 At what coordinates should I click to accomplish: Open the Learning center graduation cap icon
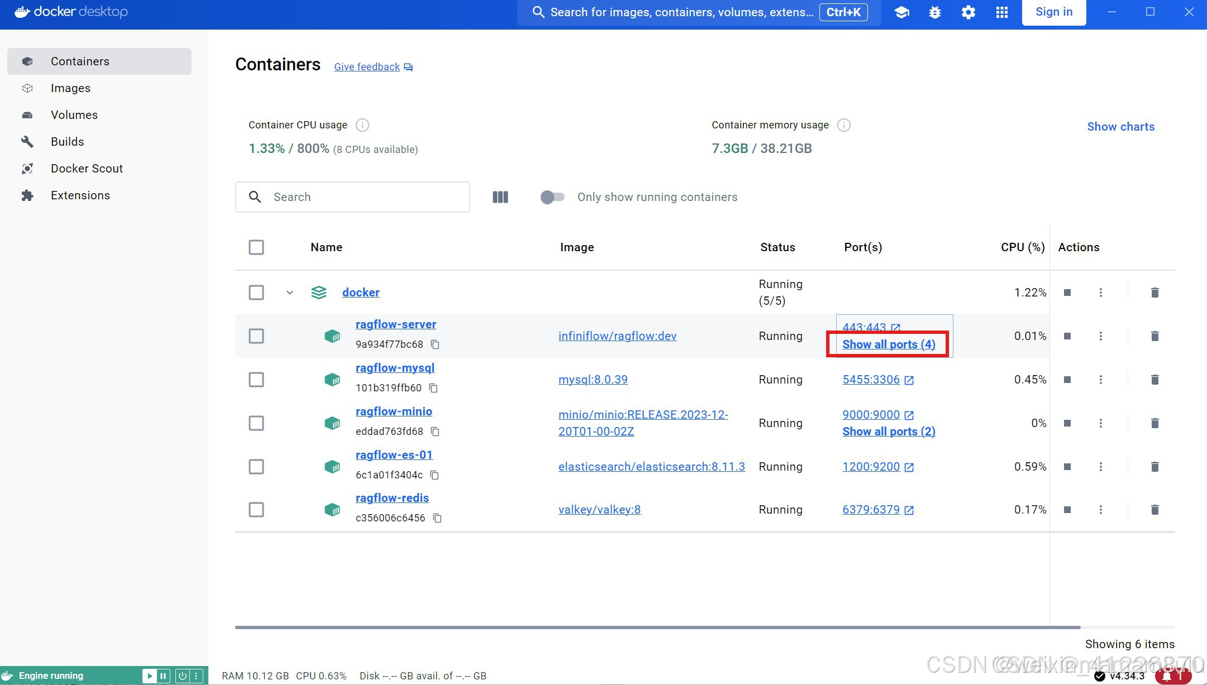[x=901, y=12]
